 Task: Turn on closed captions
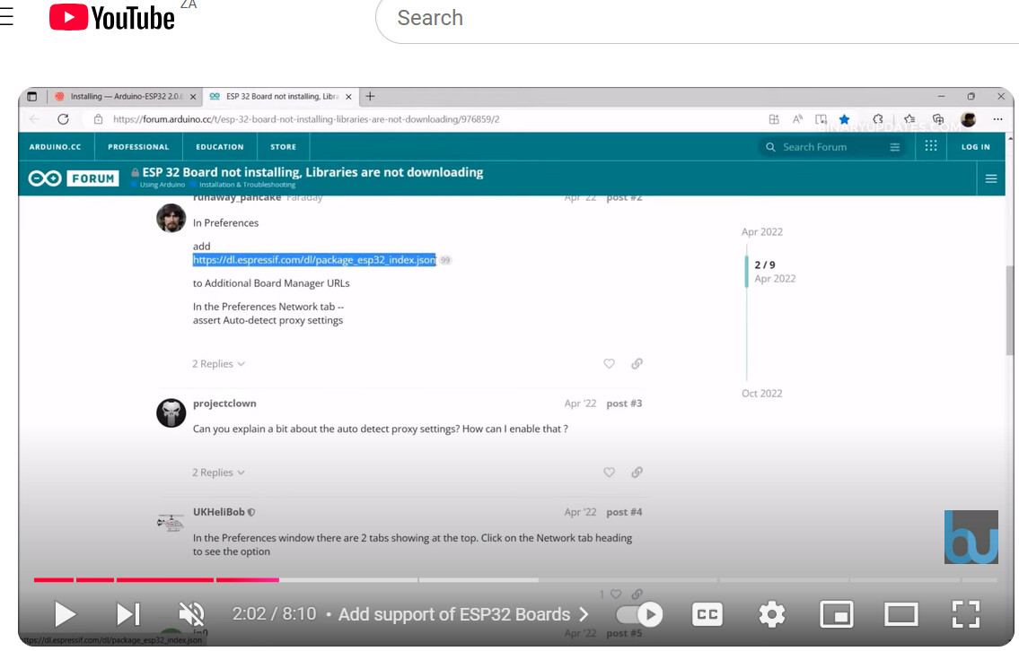(707, 614)
